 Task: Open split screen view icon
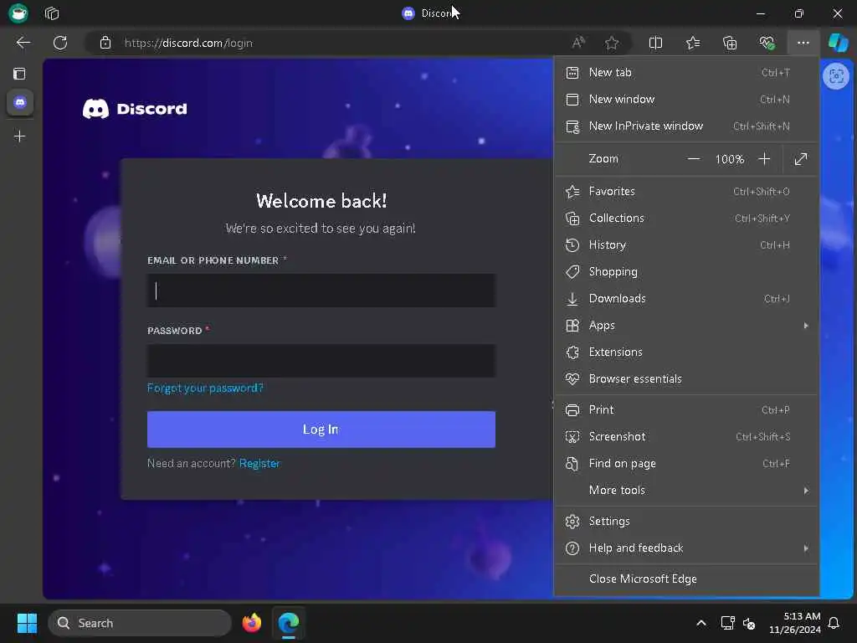[655, 43]
